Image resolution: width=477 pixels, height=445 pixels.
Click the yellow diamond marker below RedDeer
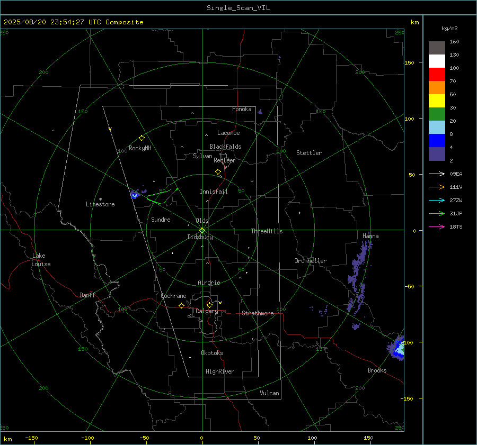(218, 172)
